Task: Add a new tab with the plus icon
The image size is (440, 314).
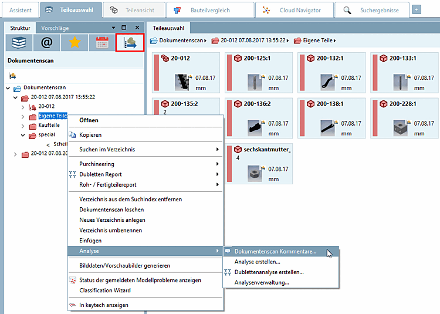Action: [417, 10]
